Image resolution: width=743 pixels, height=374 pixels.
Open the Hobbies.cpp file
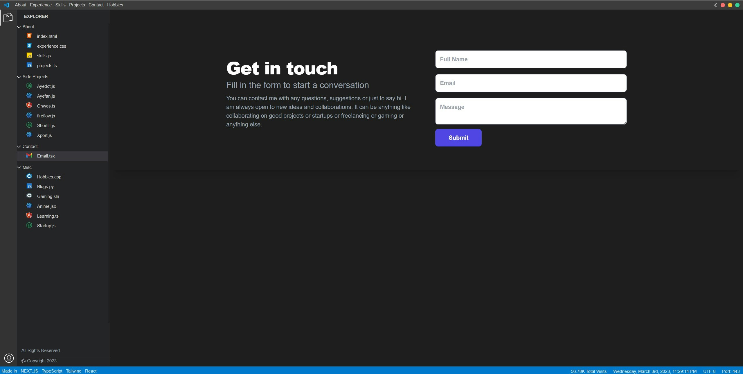coord(62,177)
